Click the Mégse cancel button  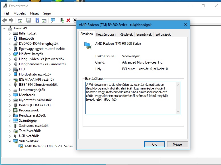[x=177, y=144]
